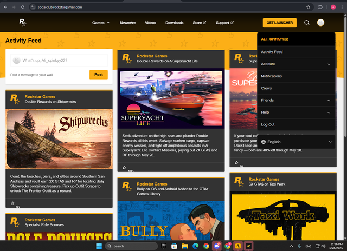Viewport: 347px width, 251px height.
Task: Click the GET LAUNCHER button
Action: coord(280,23)
